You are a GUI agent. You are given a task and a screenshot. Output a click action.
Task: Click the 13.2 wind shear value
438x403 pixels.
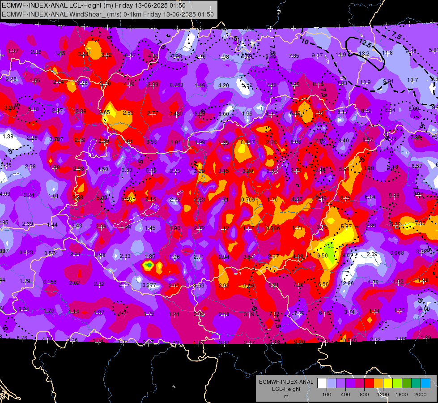364,53
